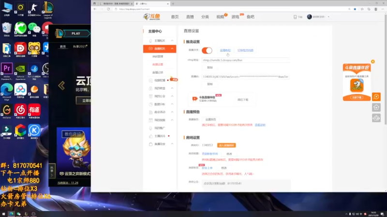
Task: Click the browser refresh icon
Action: (x=108, y=9)
